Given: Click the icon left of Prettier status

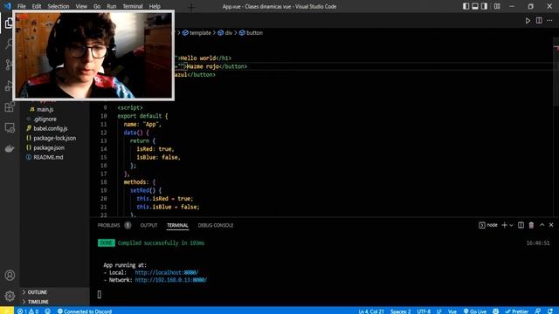Looking at the screenshot, I should (495, 311).
